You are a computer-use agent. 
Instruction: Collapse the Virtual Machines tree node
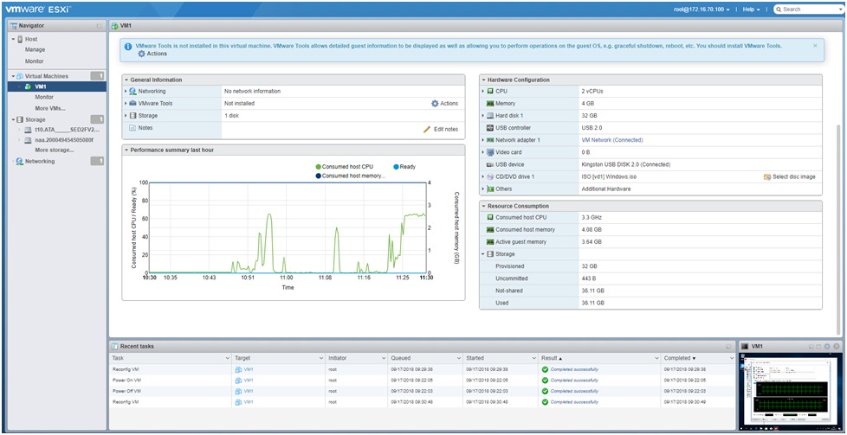tap(14, 76)
